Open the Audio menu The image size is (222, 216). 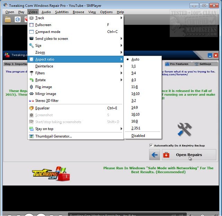pos(46,12)
